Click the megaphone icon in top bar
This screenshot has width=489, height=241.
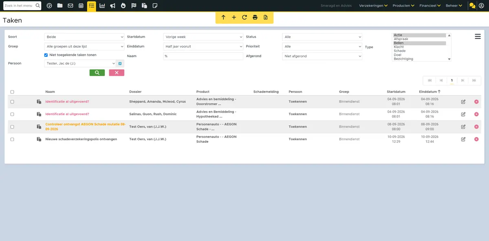(112, 6)
